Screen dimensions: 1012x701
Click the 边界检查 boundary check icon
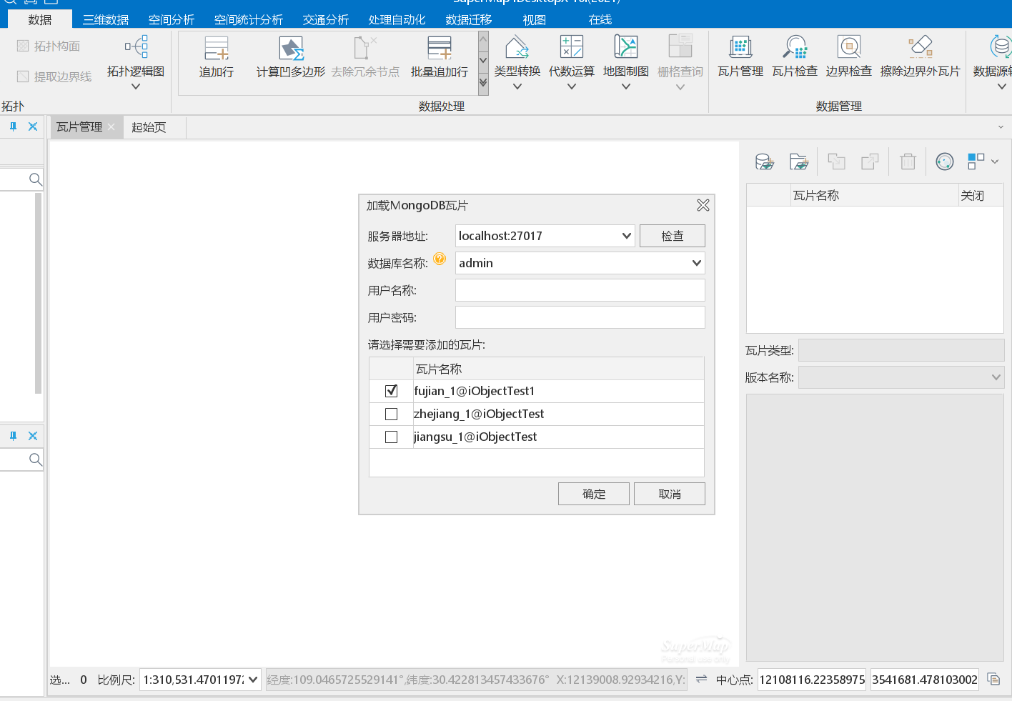(849, 48)
